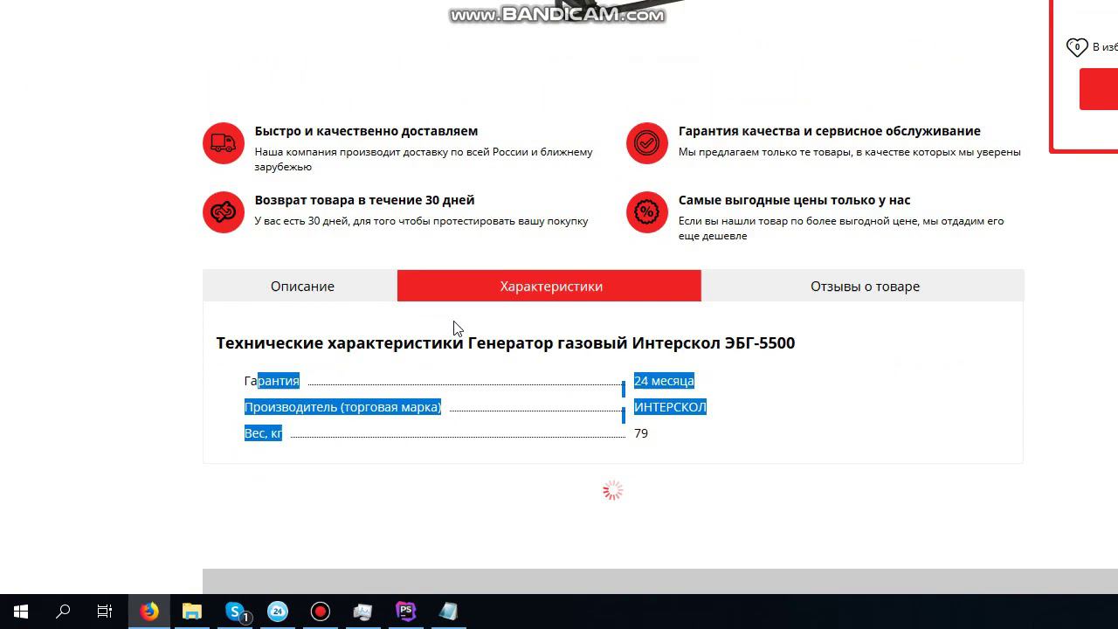Open File Explorer from the taskbar
Image resolution: width=1118 pixels, height=629 pixels.
pyautogui.click(x=192, y=612)
